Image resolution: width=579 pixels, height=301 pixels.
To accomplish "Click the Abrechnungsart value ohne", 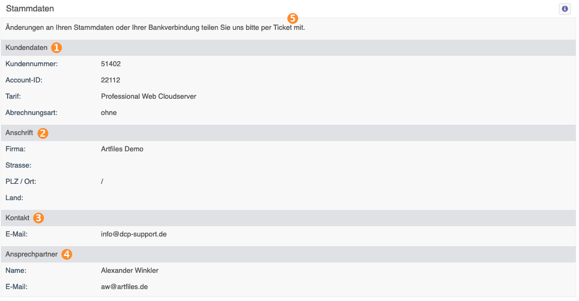I will point(109,112).
